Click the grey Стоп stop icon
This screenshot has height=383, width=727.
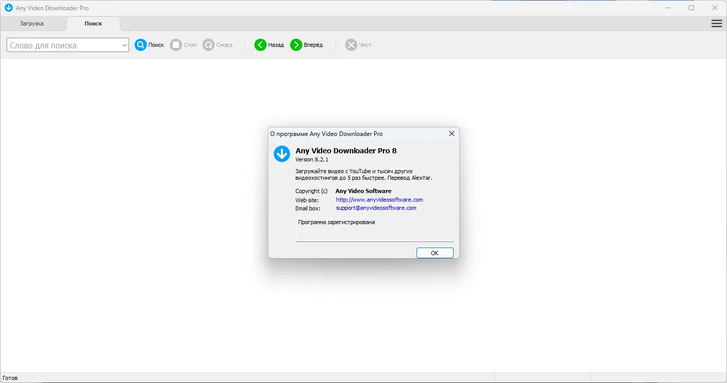(x=176, y=45)
